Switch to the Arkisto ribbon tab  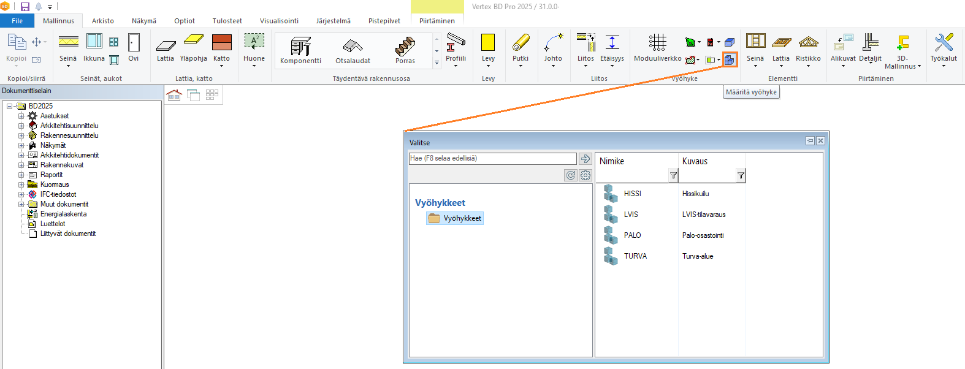(103, 21)
